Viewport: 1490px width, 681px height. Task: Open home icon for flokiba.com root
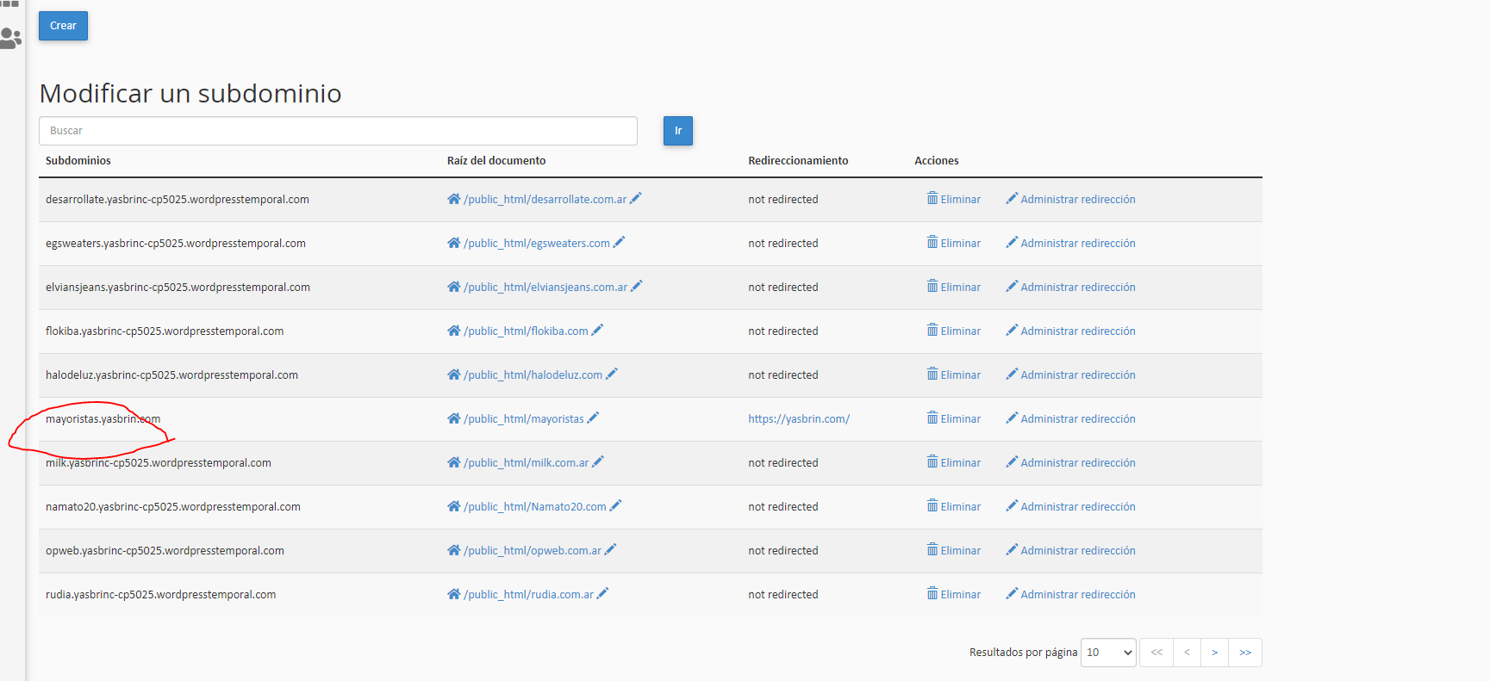(x=454, y=331)
